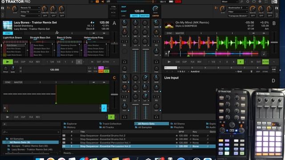Open All Remix Sets shortcut tab
285x160 pixels.
pyautogui.click(x=151, y=124)
